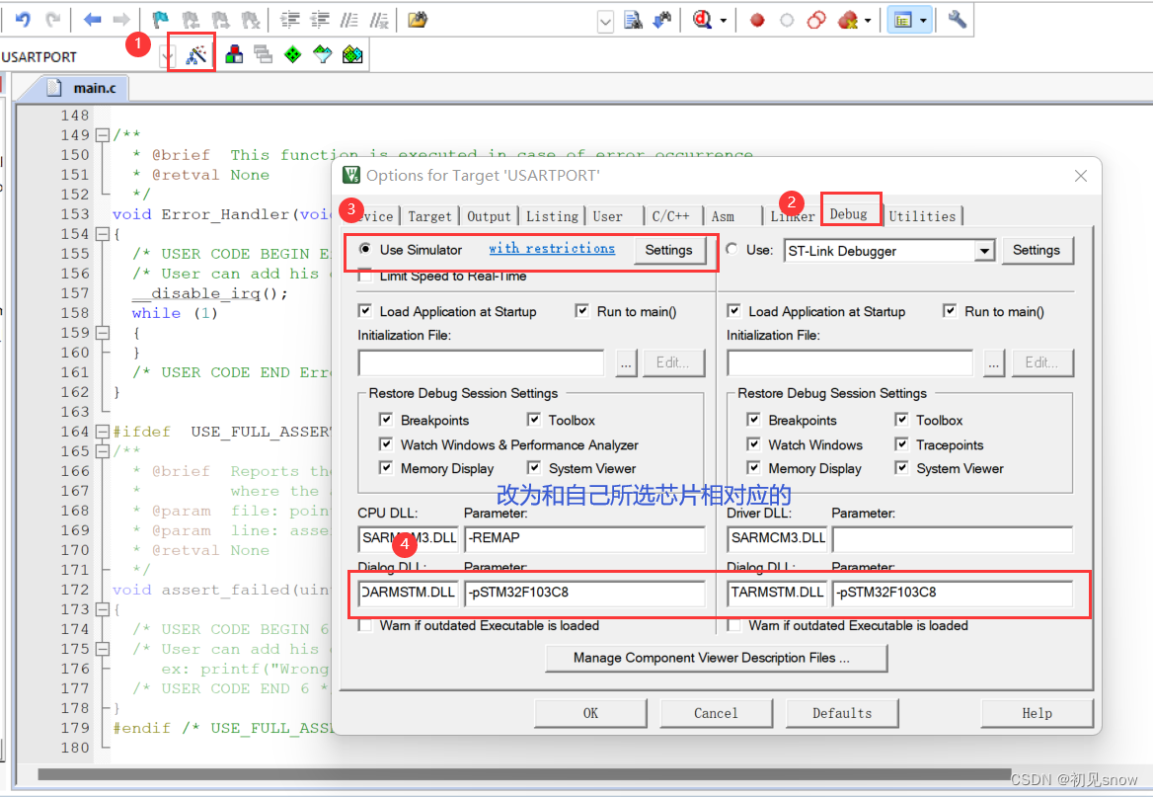Click the Redo toolbar icon
The width and height of the screenshot is (1153, 797).
pos(53,20)
